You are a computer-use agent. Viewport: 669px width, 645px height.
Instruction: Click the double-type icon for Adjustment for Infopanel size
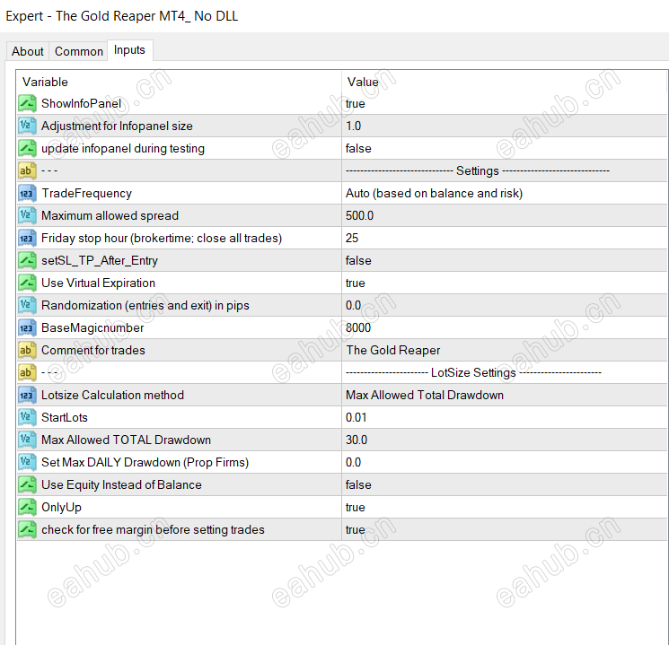[27, 126]
